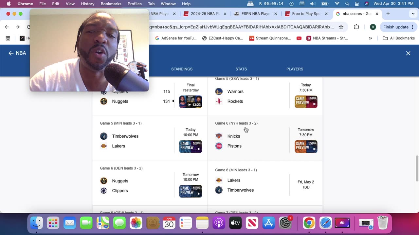Open the Chrome extensions puzzle icon

pyautogui.click(x=356, y=27)
